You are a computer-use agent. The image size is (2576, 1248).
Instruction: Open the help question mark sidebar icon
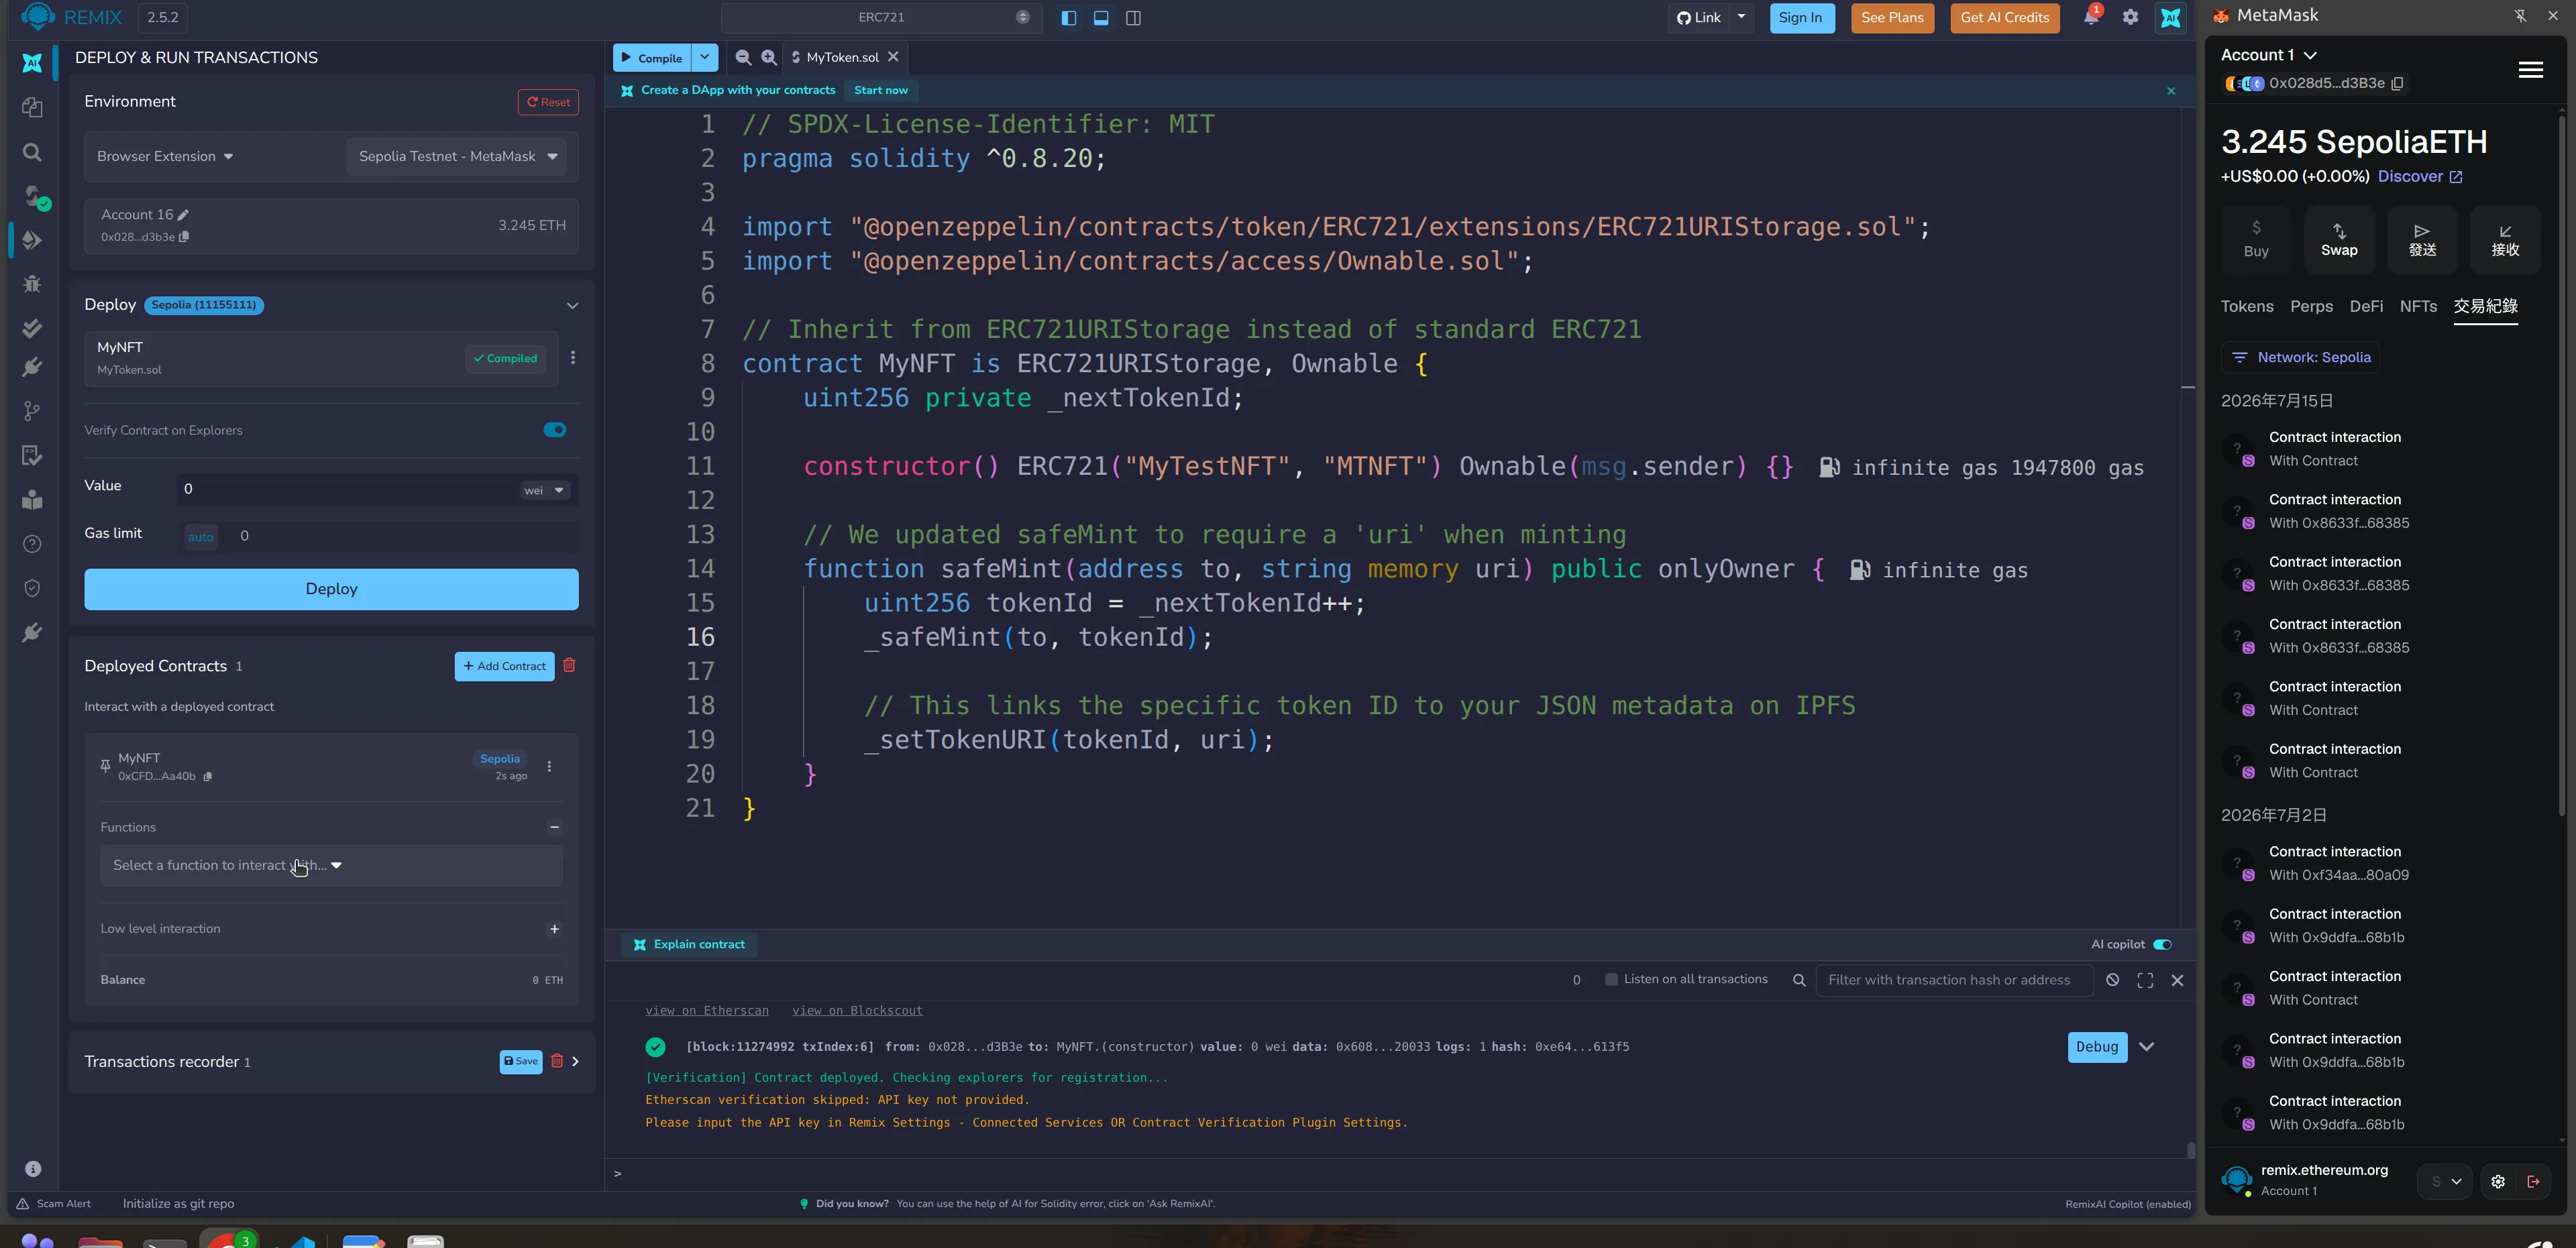(32, 544)
